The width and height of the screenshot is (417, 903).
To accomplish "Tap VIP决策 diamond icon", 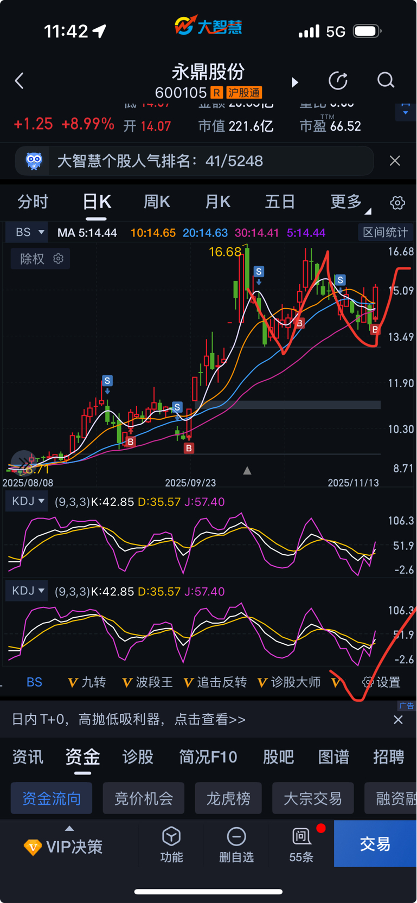I will click(33, 847).
